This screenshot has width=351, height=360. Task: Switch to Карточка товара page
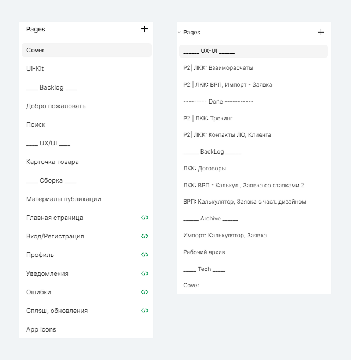pyautogui.click(x=52, y=162)
